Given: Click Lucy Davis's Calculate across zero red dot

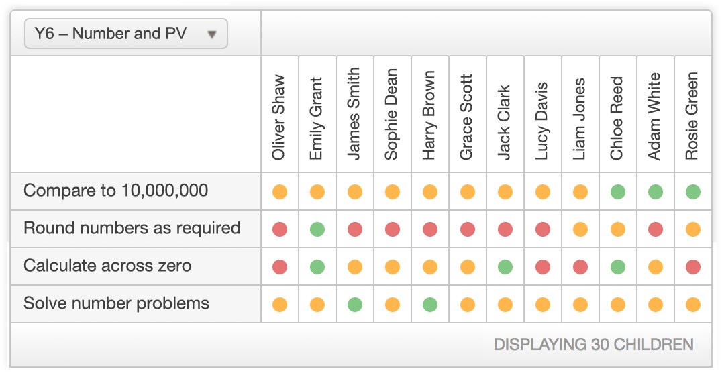Looking at the screenshot, I should [x=542, y=266].
